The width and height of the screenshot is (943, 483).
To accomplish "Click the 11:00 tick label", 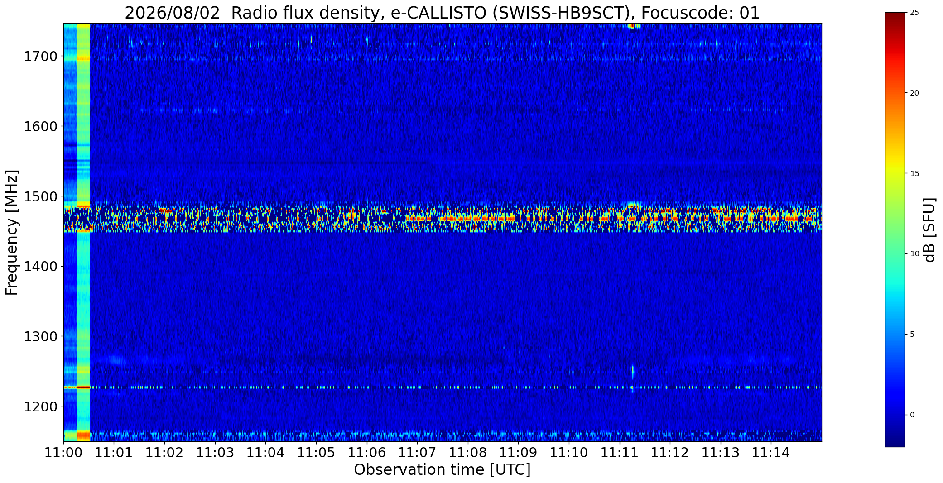I will click(64, 452).
